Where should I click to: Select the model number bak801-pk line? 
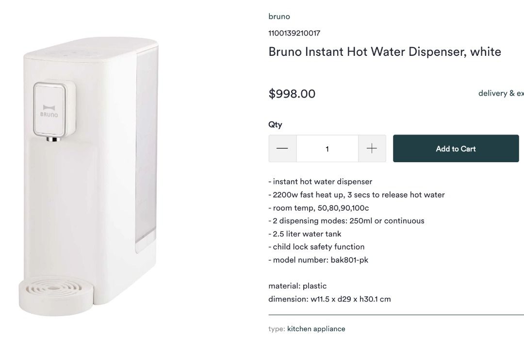[318, 259]
